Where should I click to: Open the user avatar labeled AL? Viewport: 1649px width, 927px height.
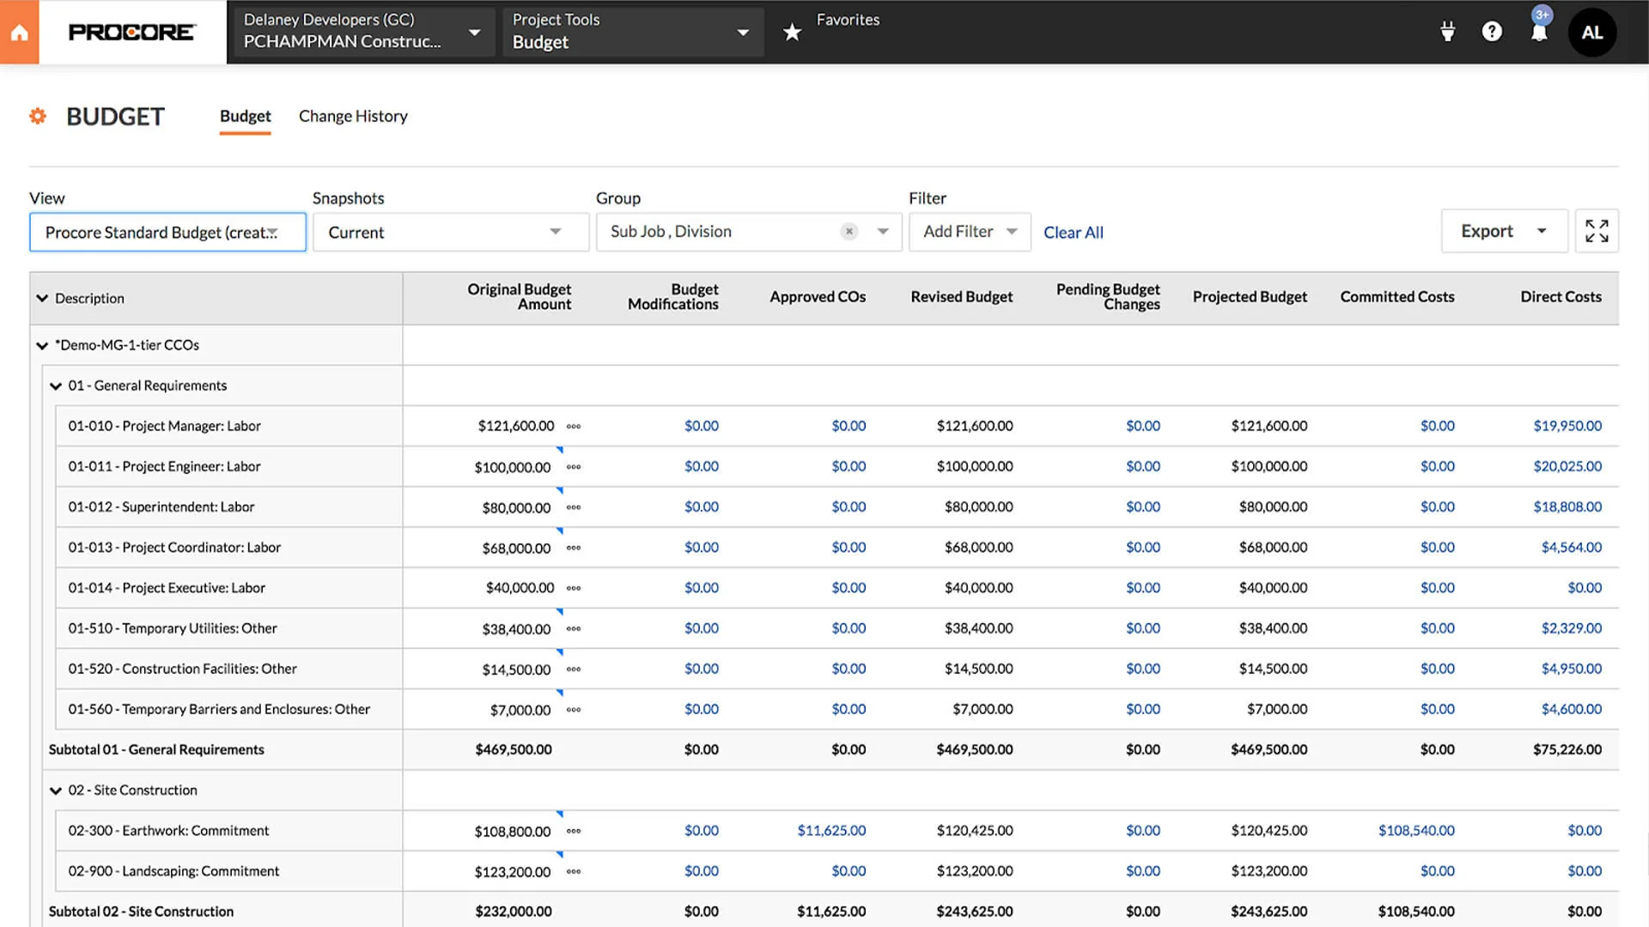1593,32
